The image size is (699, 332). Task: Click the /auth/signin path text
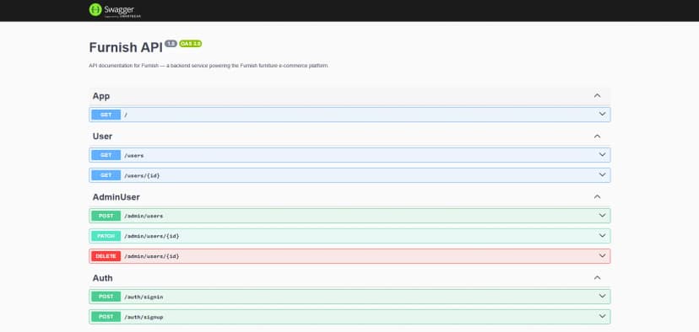tap(144, 297)
